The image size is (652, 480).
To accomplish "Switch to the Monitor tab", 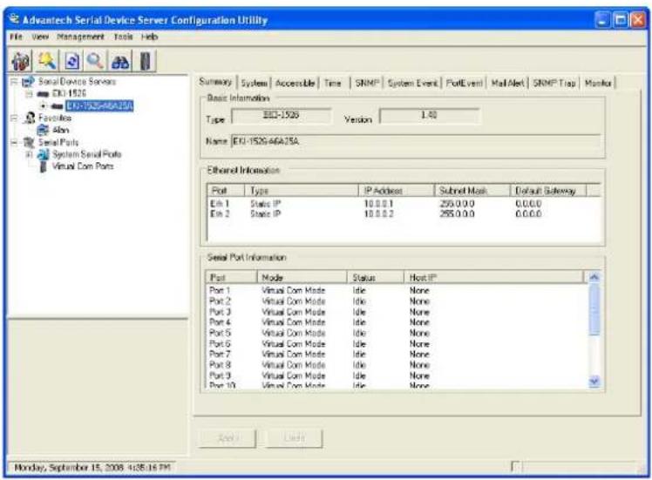I will (x=598, y=83).
